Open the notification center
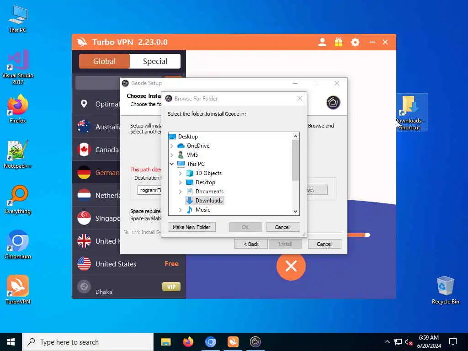Image resolution: width=468 pixels, height=351 pixels. coord(453,342)
